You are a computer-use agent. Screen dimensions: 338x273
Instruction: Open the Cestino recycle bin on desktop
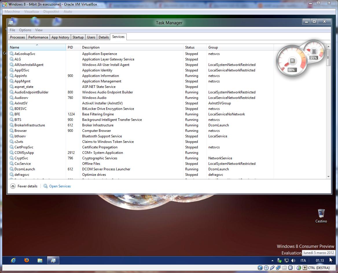pyautogui.click(x=321, y=216)
